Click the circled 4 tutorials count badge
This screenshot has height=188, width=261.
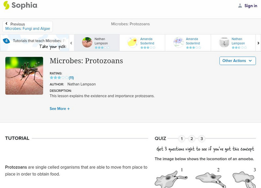click(6, 41)
